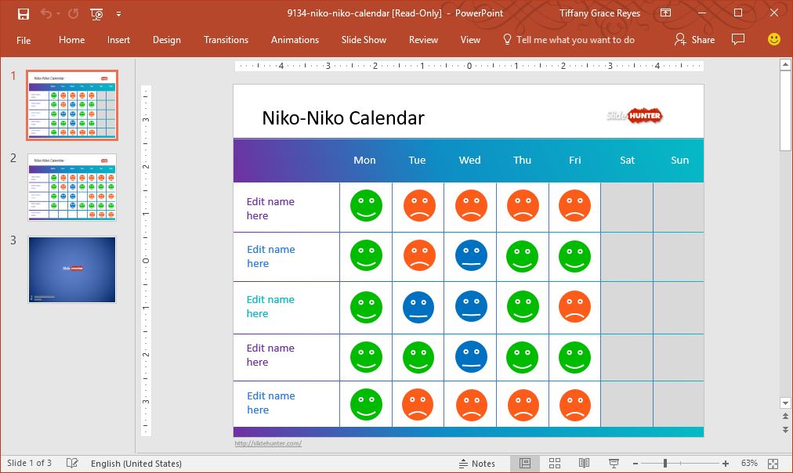Click Slide 1 of 3 status indicator

click(29, 463)
